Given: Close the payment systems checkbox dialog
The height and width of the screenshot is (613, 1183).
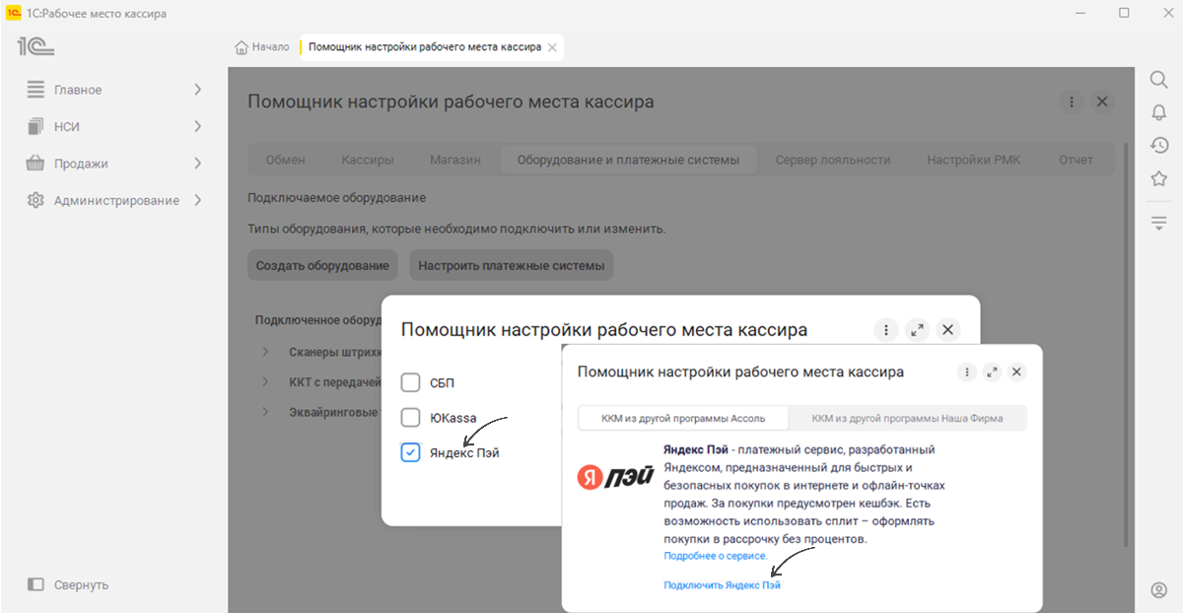Looking at the screenshot, I should tap(947, 330).
